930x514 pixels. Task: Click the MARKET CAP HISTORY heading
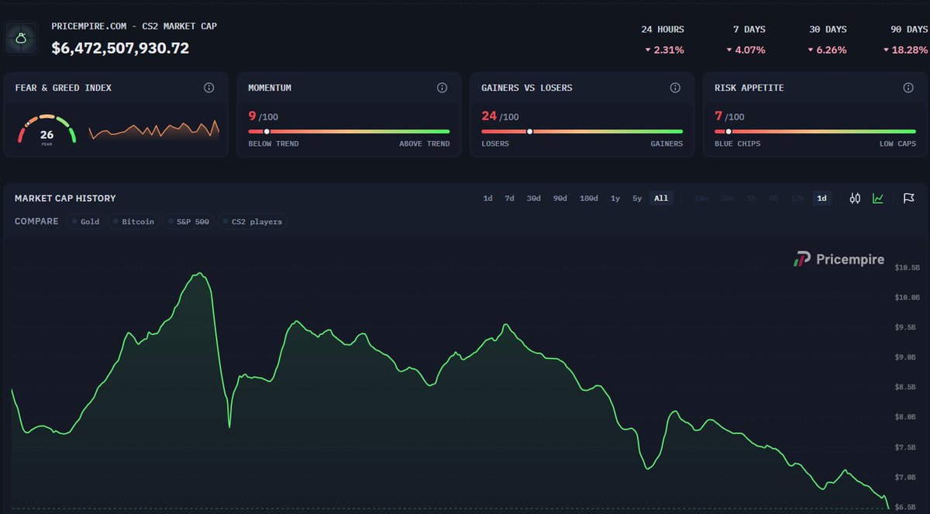[65, 198]
